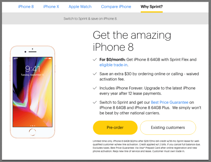Click the checkmark beside Switch to Sprint offer
This screenshot has height=162, width=211.
95,102
